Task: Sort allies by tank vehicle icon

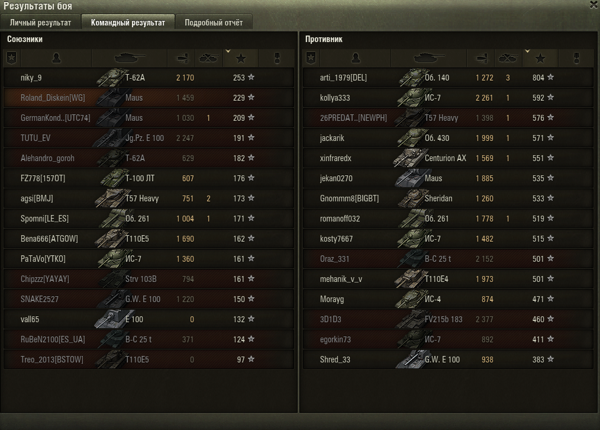Action: [x=130, y=58]
